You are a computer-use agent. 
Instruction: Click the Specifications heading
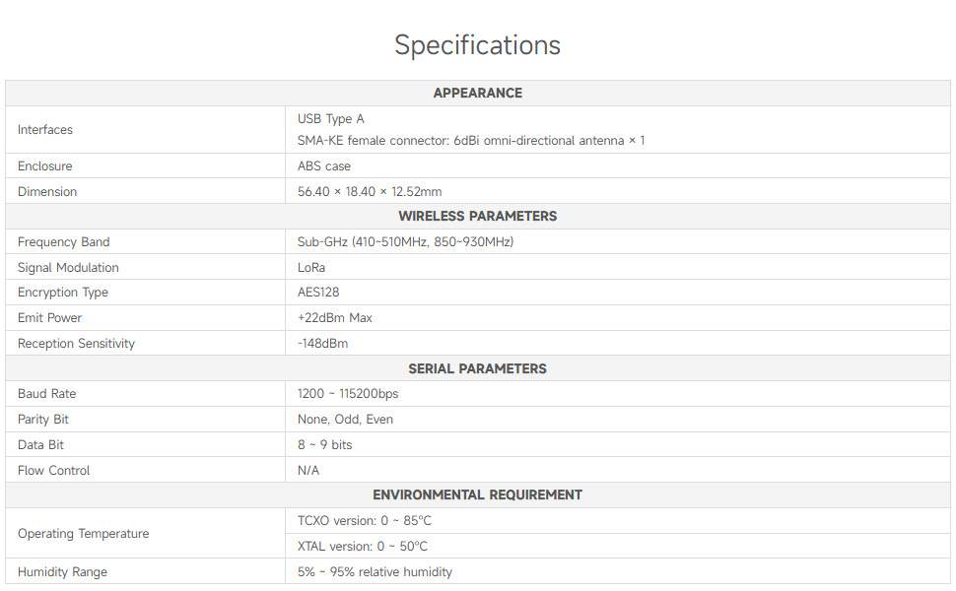tap(477, 45)
